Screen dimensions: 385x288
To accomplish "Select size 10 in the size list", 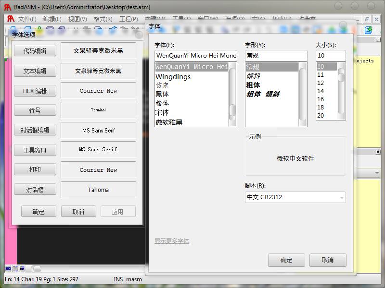I will coord(327,67).
